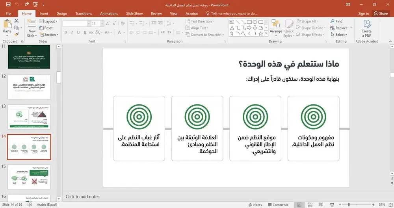This screenshot has height=208, width=394.
Task: Click the Arrange shapes icon
Action: (x=276, y=24)
